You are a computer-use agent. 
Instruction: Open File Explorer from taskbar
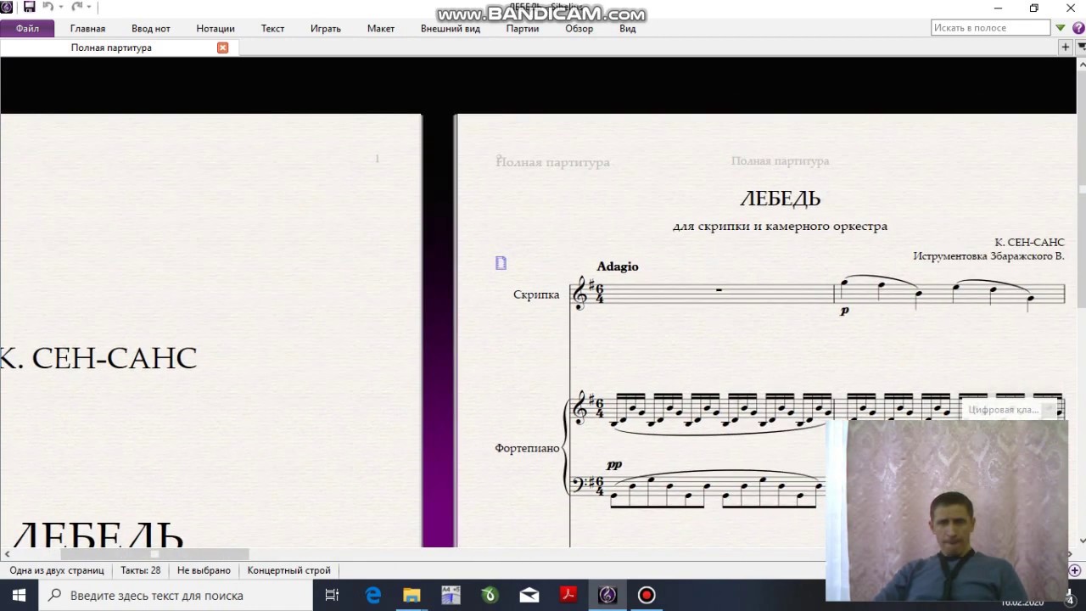[411, 595]
